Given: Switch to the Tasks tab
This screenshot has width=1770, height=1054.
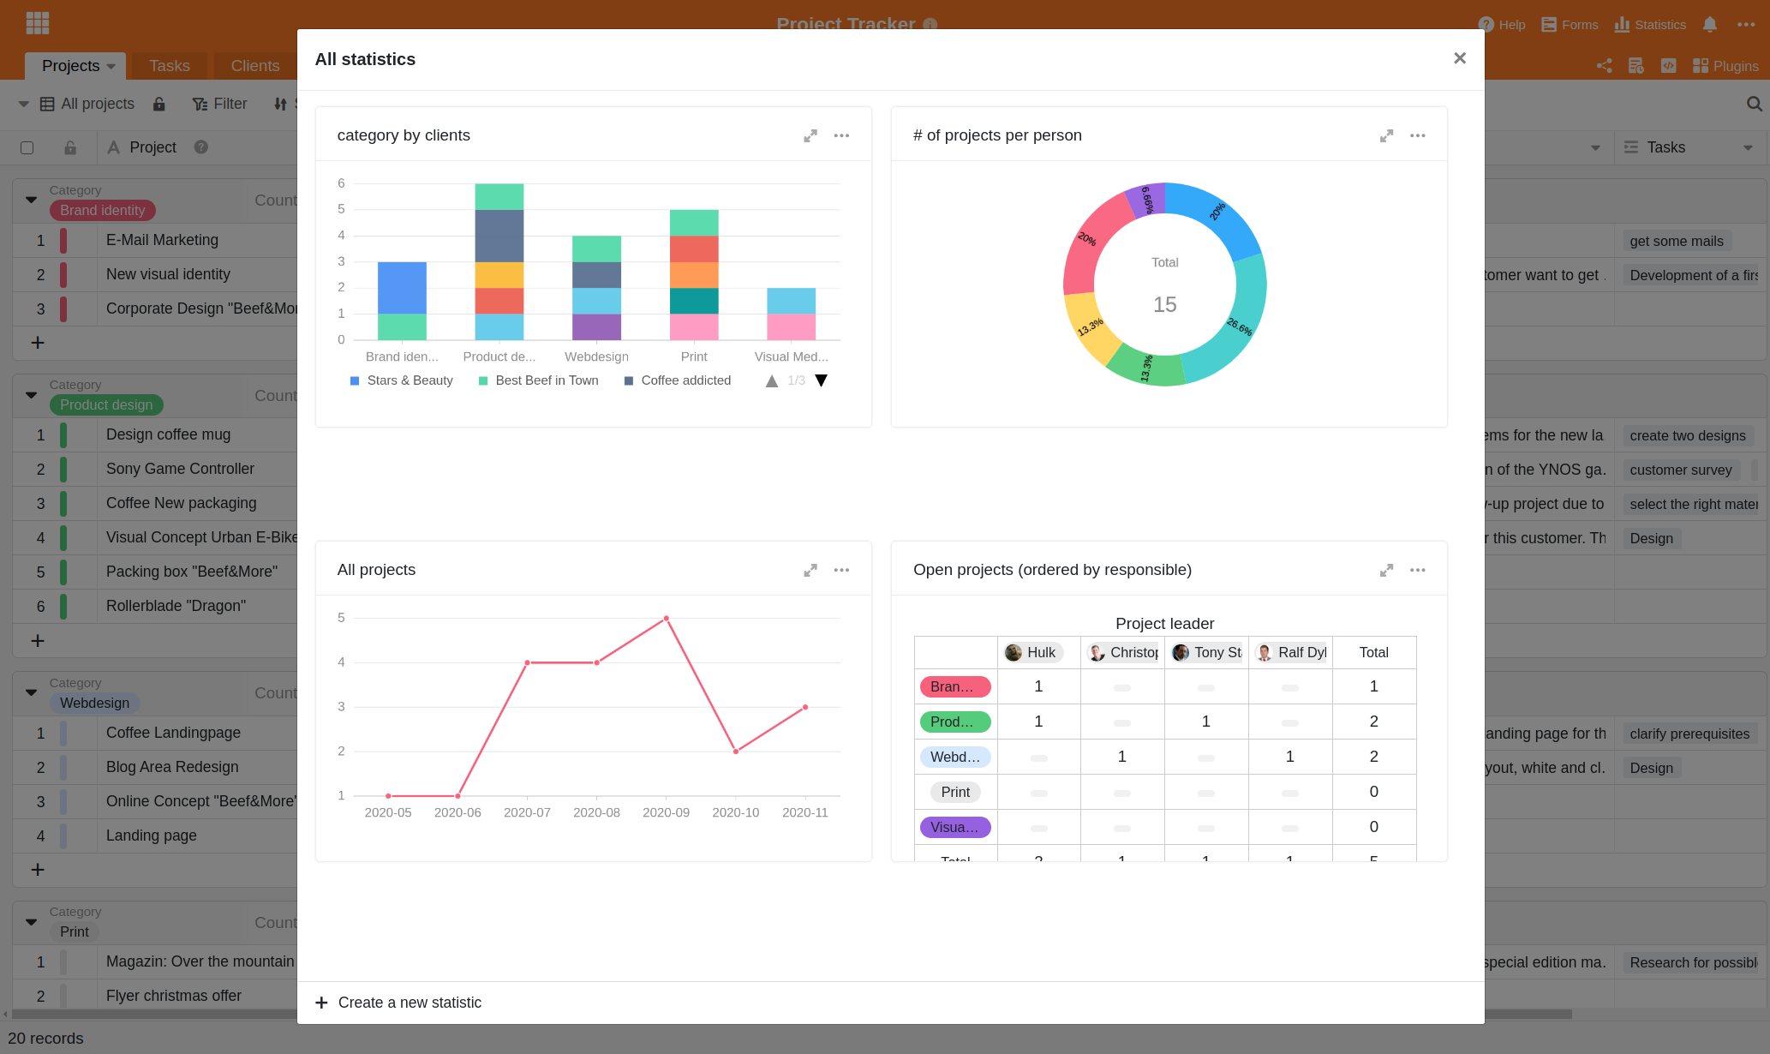Looking at the screenshot, I should tap(169, 66).
